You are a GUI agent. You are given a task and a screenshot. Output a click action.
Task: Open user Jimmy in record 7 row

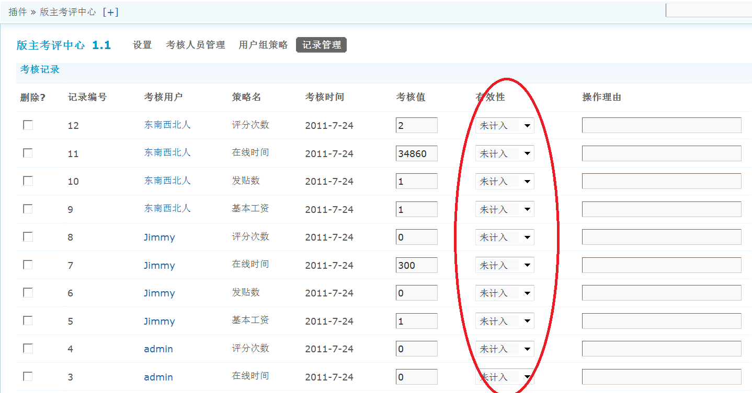[159, 266]
